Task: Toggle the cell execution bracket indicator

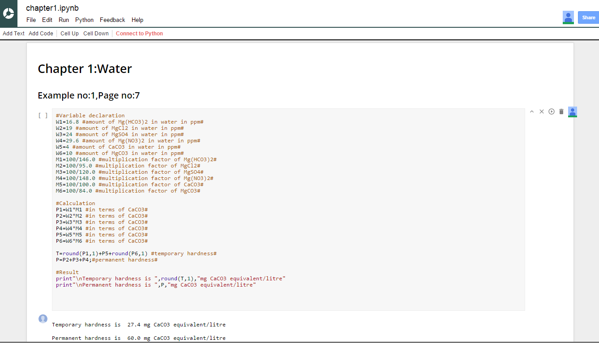Action: click(43, 116)
